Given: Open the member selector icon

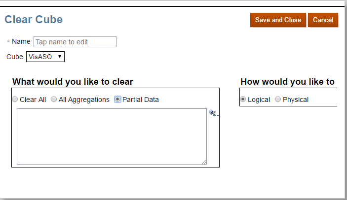Looking at the screenshot, I should [x=213, y=113].
